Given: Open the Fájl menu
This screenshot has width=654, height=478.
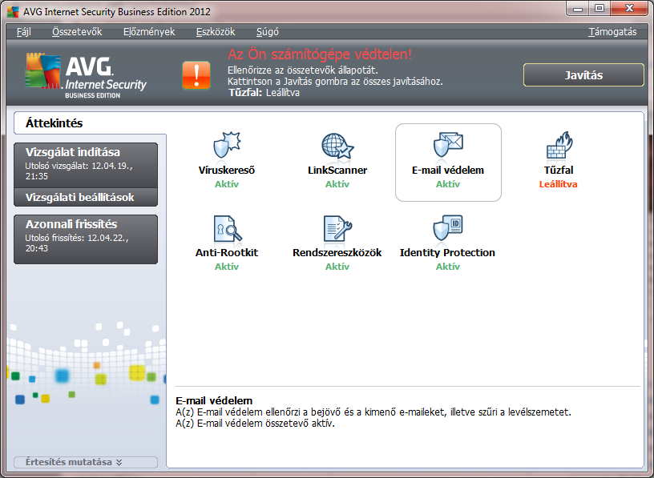Looking at the screenshot, I should pyautogui.click(x=24, y=32).
